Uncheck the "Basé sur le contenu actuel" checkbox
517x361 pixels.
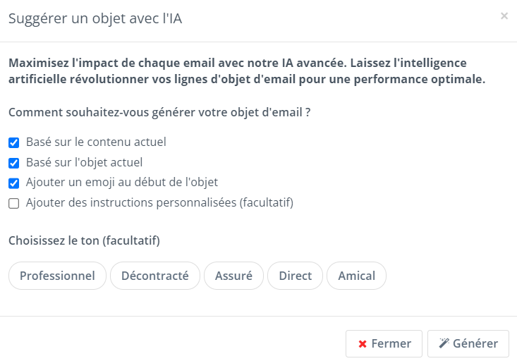coord(14,142)
